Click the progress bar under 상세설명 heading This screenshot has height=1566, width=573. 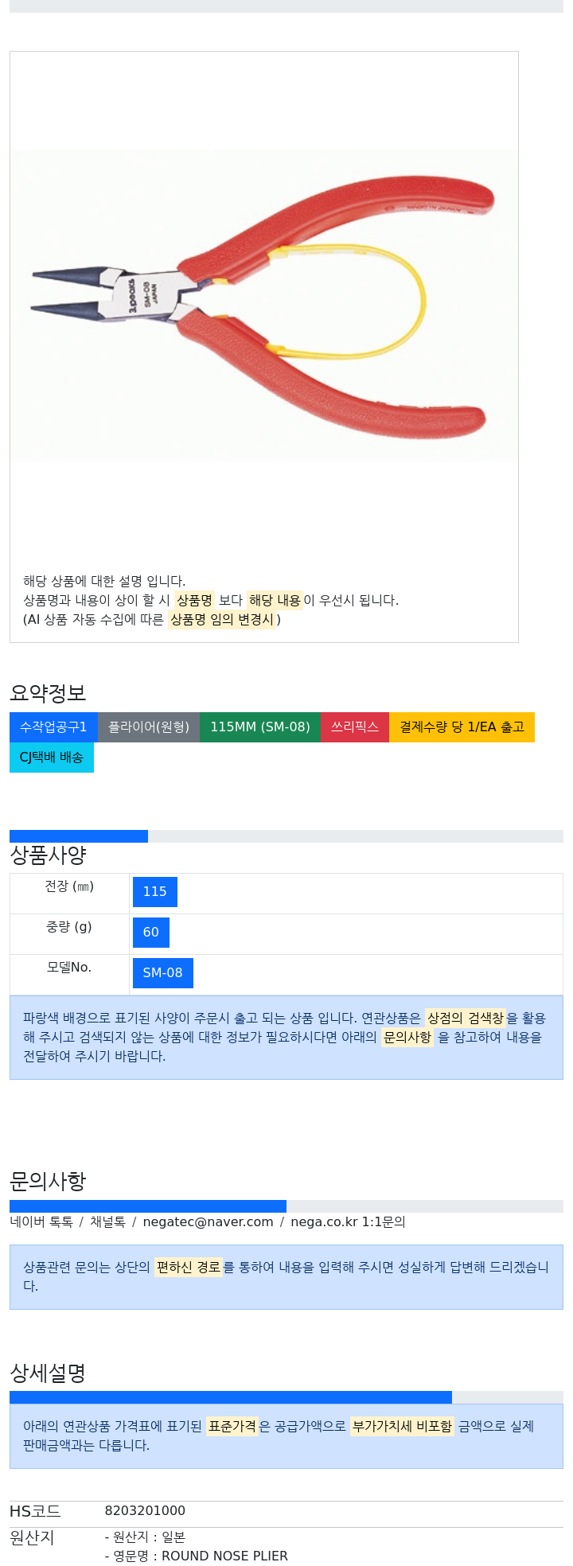click(231, 1397)
